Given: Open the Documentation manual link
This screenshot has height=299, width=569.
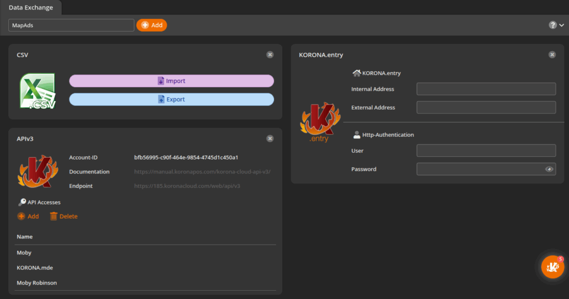Looking at the screenshot, I should click(202, 172).
